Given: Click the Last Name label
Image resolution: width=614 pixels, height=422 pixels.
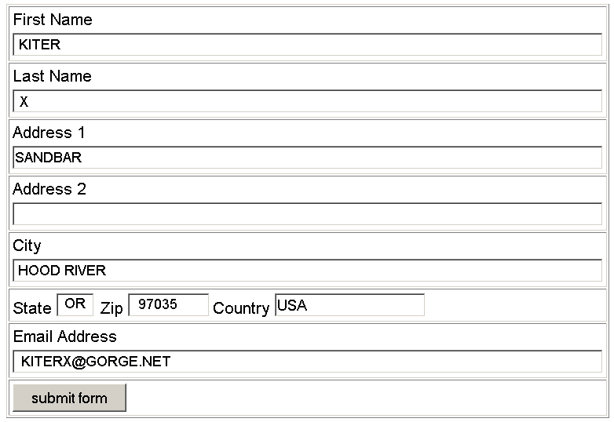Looking at the screenshot, I should (52, 76).
